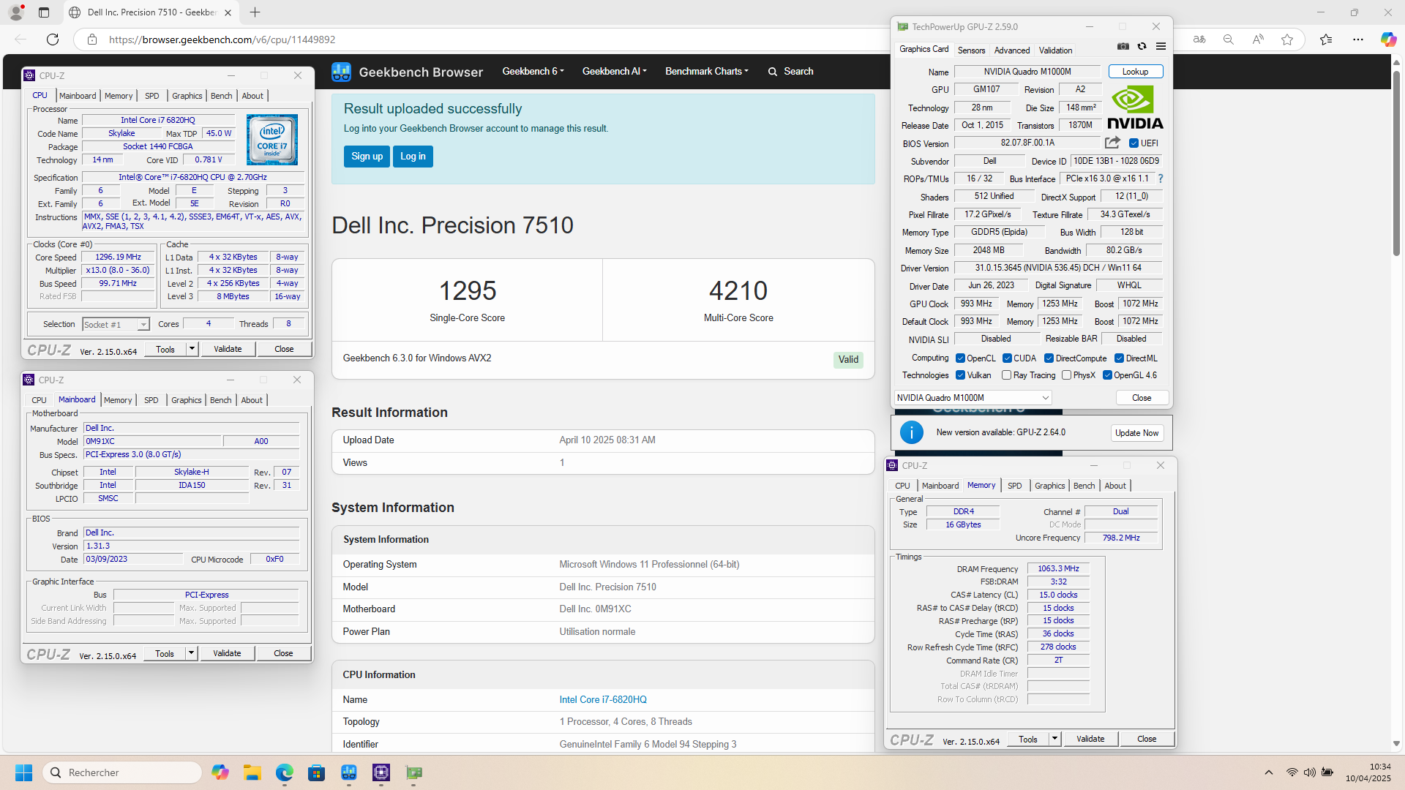Click Validate in CPU-Z Memory window

click(1090, 739)
